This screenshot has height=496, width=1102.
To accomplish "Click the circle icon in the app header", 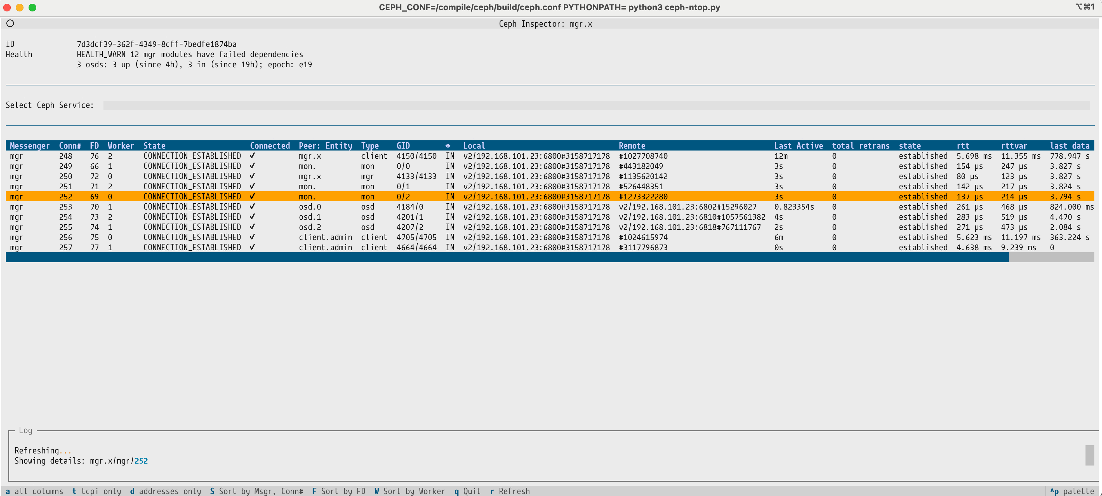I will click(x=10, y=23).
